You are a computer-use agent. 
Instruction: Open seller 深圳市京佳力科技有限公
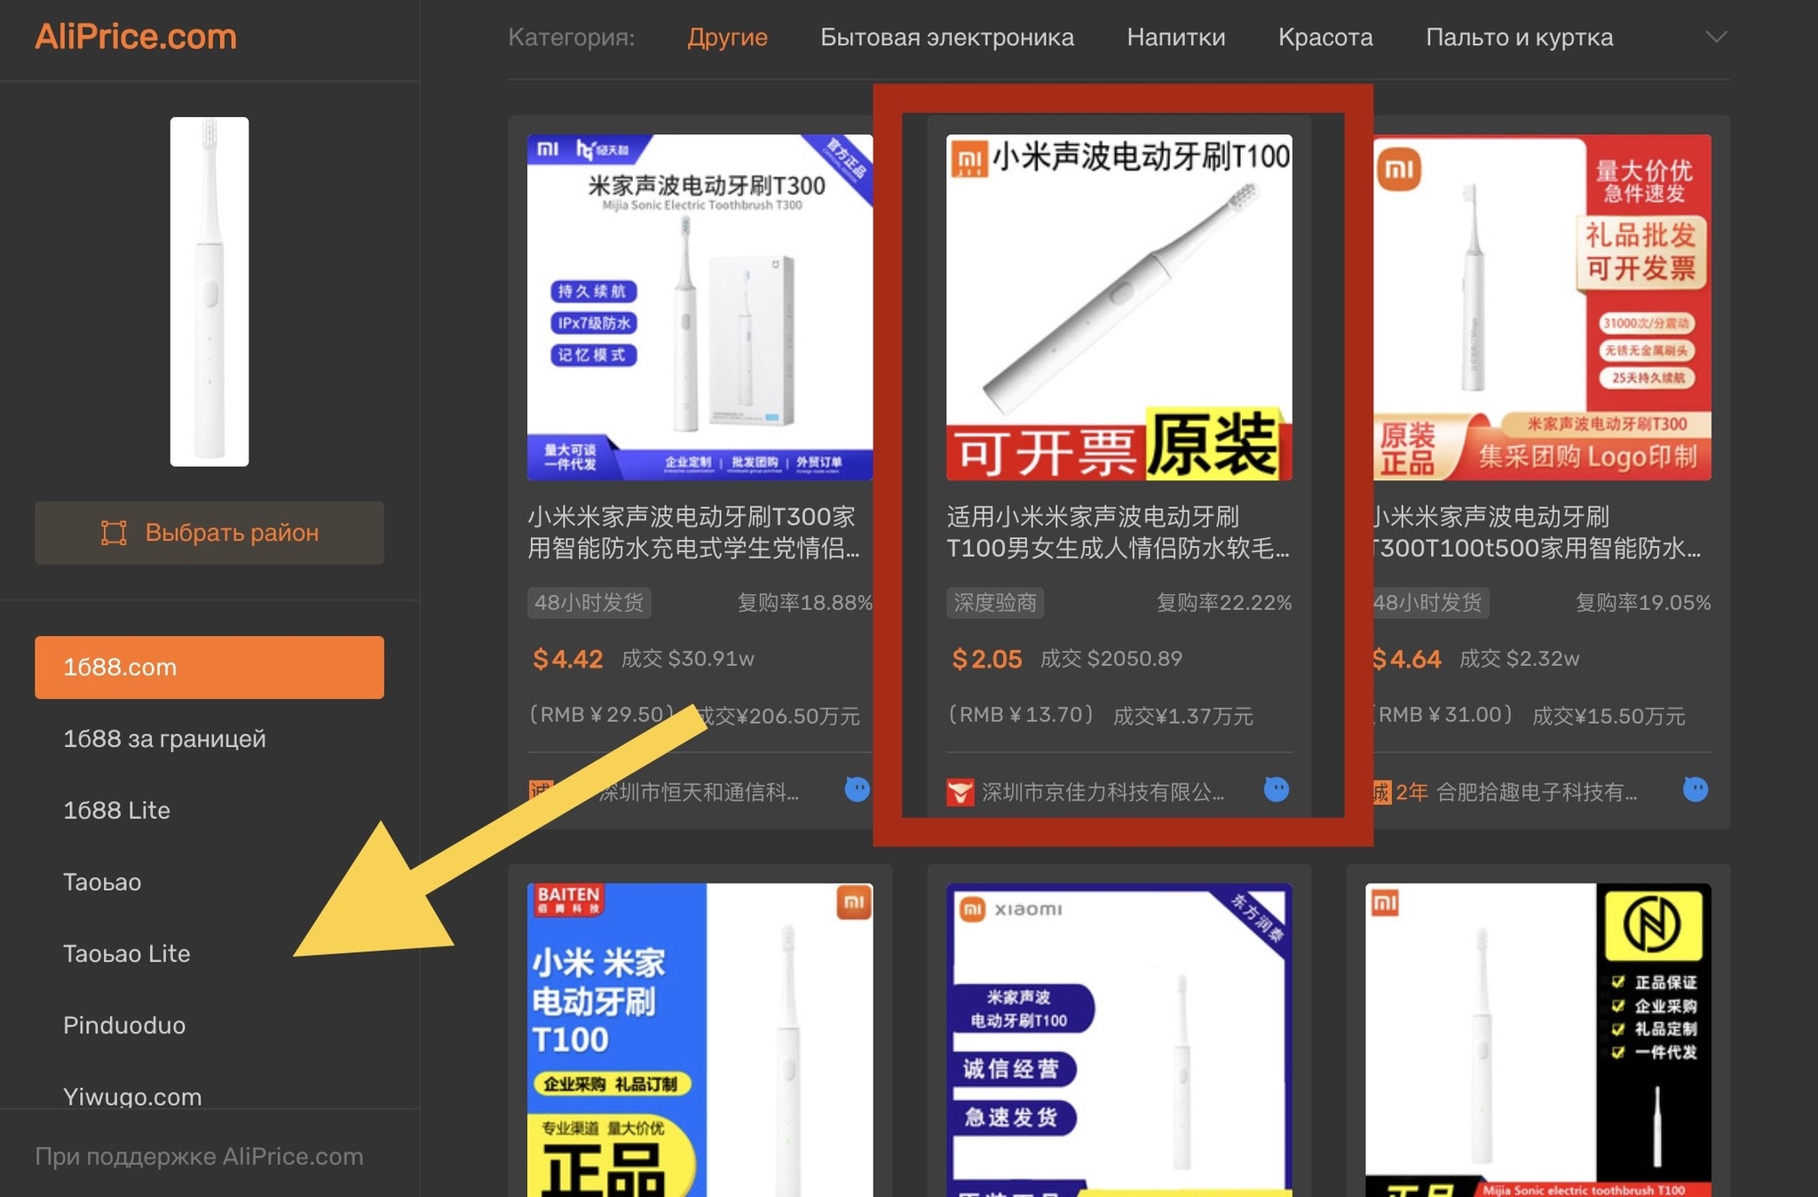tap(1103, 791)
